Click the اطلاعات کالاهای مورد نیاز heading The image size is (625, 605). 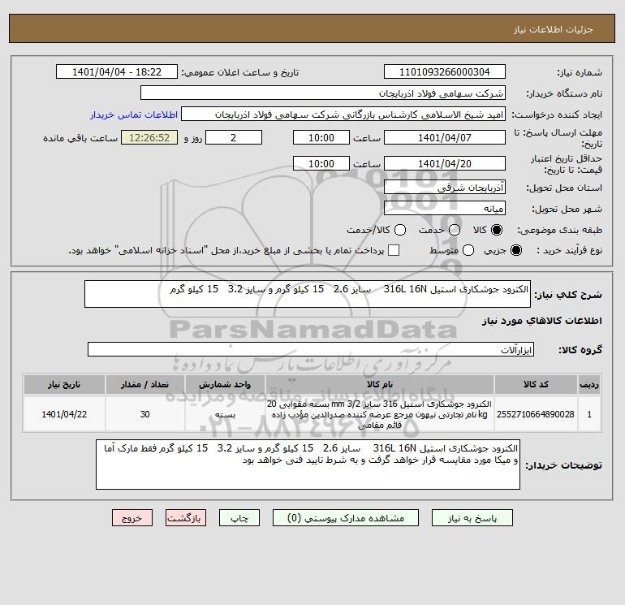pos(542,321)
